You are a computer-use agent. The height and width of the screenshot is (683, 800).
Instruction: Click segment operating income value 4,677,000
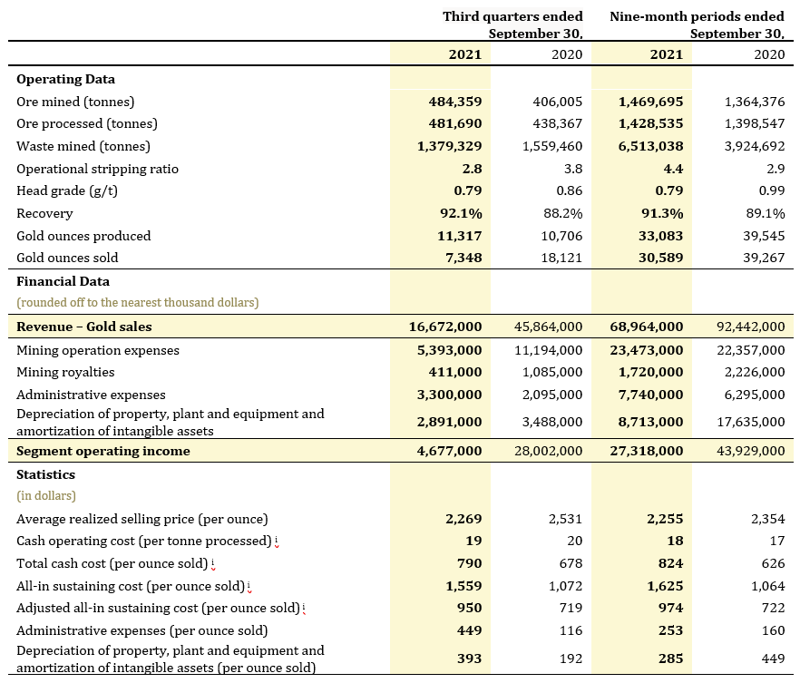click(449, 451)
